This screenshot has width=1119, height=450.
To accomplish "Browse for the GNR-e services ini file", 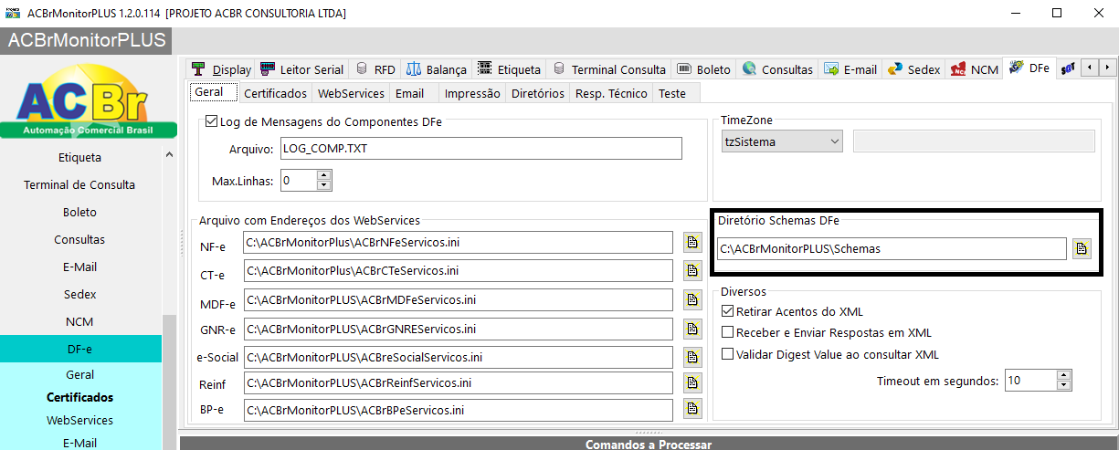I will [692, 329].
